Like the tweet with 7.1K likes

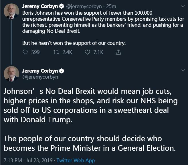[88, 52]
